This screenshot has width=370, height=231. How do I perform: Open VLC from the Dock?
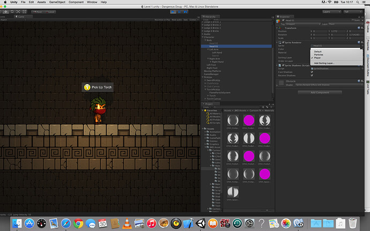tap(127, 223)
